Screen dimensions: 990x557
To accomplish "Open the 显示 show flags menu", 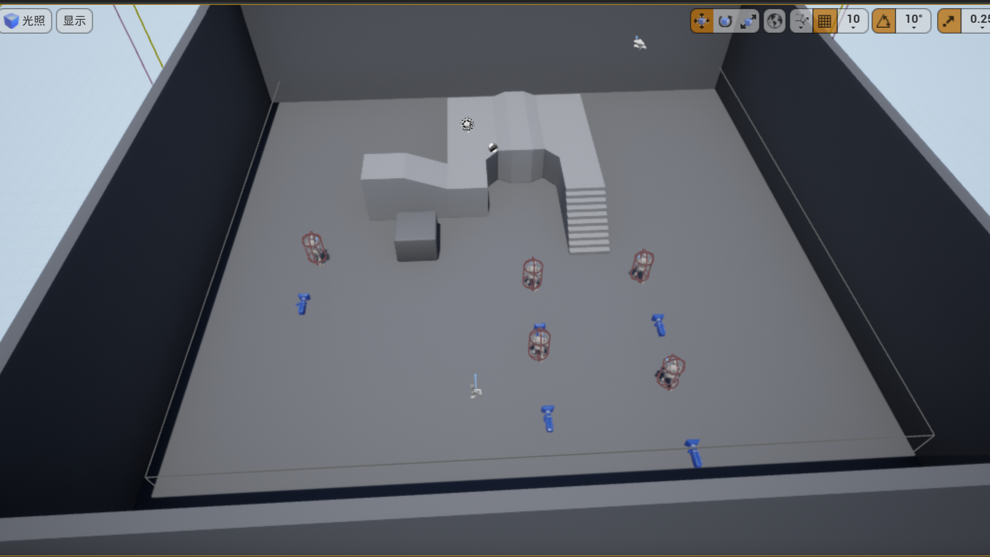I will (74, 21).
